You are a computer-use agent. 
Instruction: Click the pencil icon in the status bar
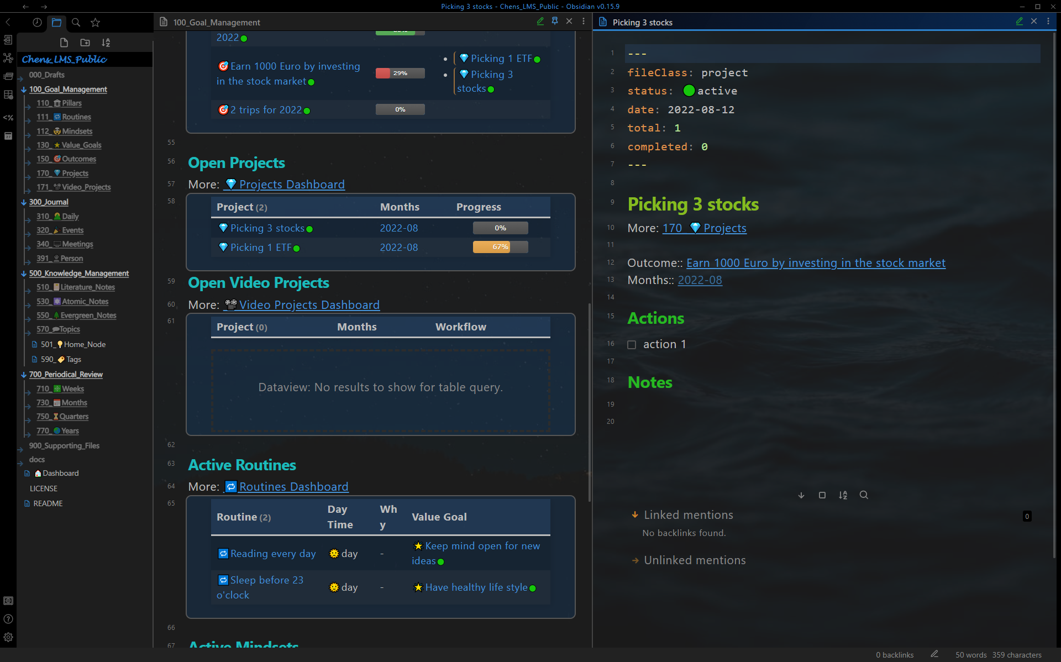[934, 654]
